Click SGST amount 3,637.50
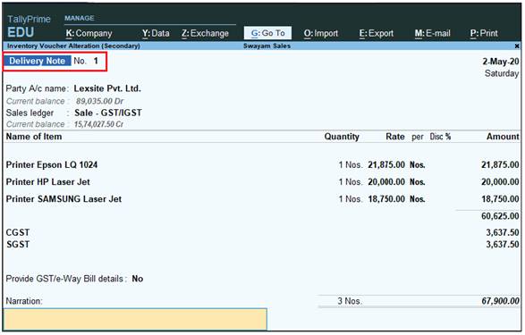This screenshot has height=335, width=525. tap(503, 245)
